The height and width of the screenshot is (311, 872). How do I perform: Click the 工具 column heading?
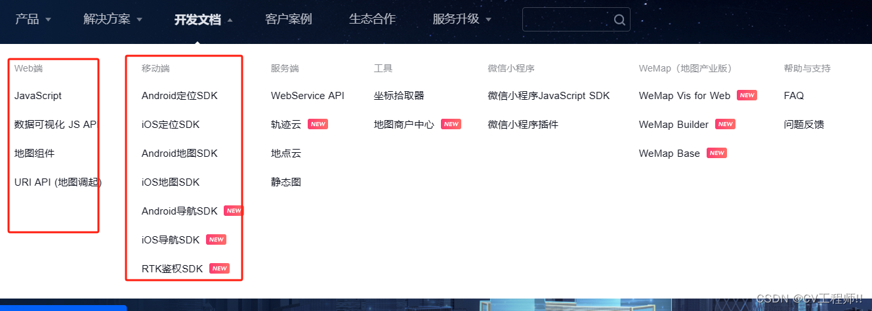click(x=383, y=68)
